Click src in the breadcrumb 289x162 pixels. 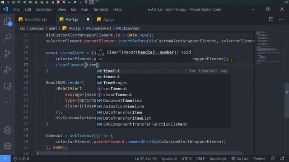coord(23,28)
